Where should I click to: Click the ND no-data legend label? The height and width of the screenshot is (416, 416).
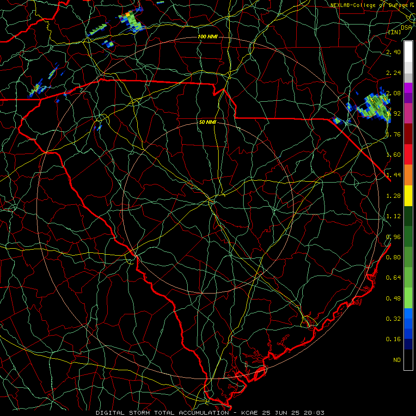(x=397, y=360)
